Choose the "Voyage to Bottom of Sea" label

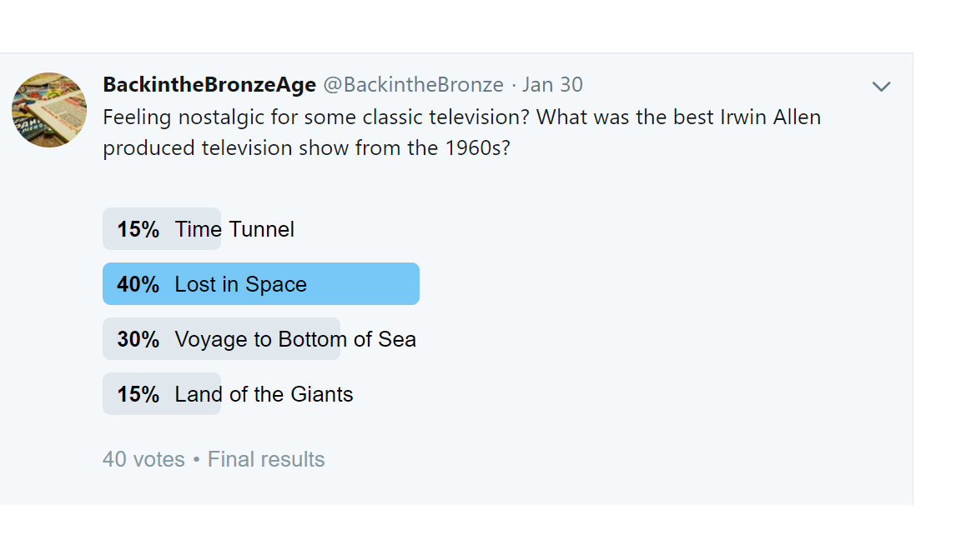pos(295,339)
